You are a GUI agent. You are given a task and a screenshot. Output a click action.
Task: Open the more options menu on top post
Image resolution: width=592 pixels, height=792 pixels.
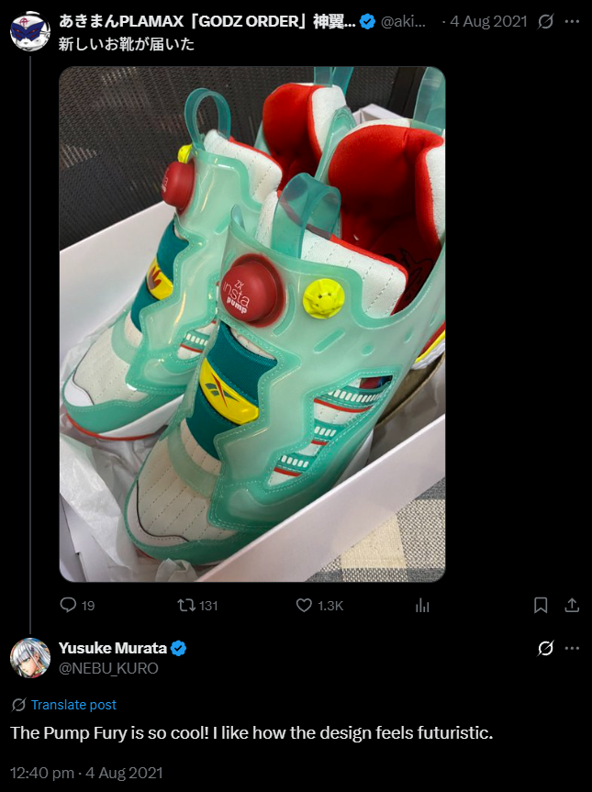click(572, 22)
